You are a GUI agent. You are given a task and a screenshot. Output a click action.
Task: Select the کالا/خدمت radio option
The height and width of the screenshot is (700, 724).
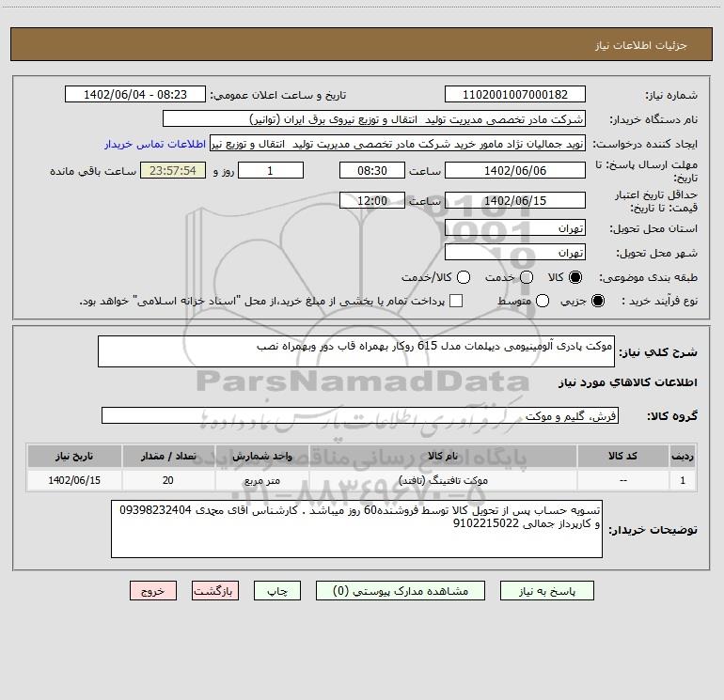point(464,277)
